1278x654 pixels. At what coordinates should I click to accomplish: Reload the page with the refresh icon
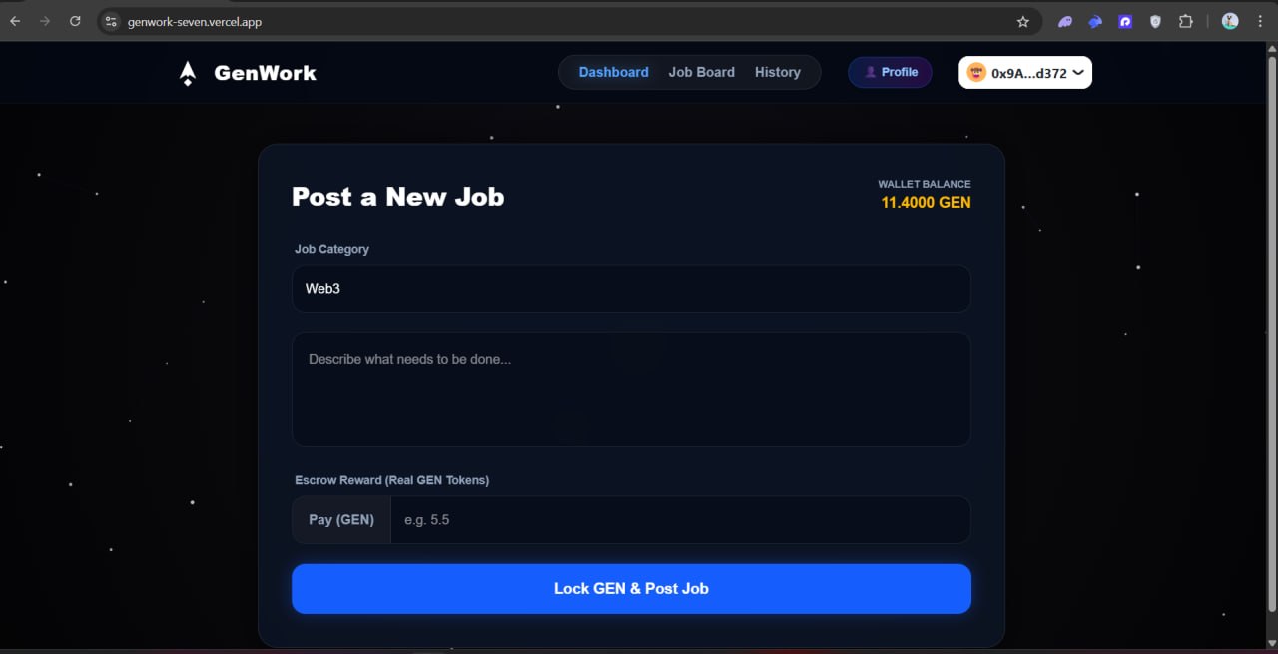pyautogui.click(x=75, y=21)
